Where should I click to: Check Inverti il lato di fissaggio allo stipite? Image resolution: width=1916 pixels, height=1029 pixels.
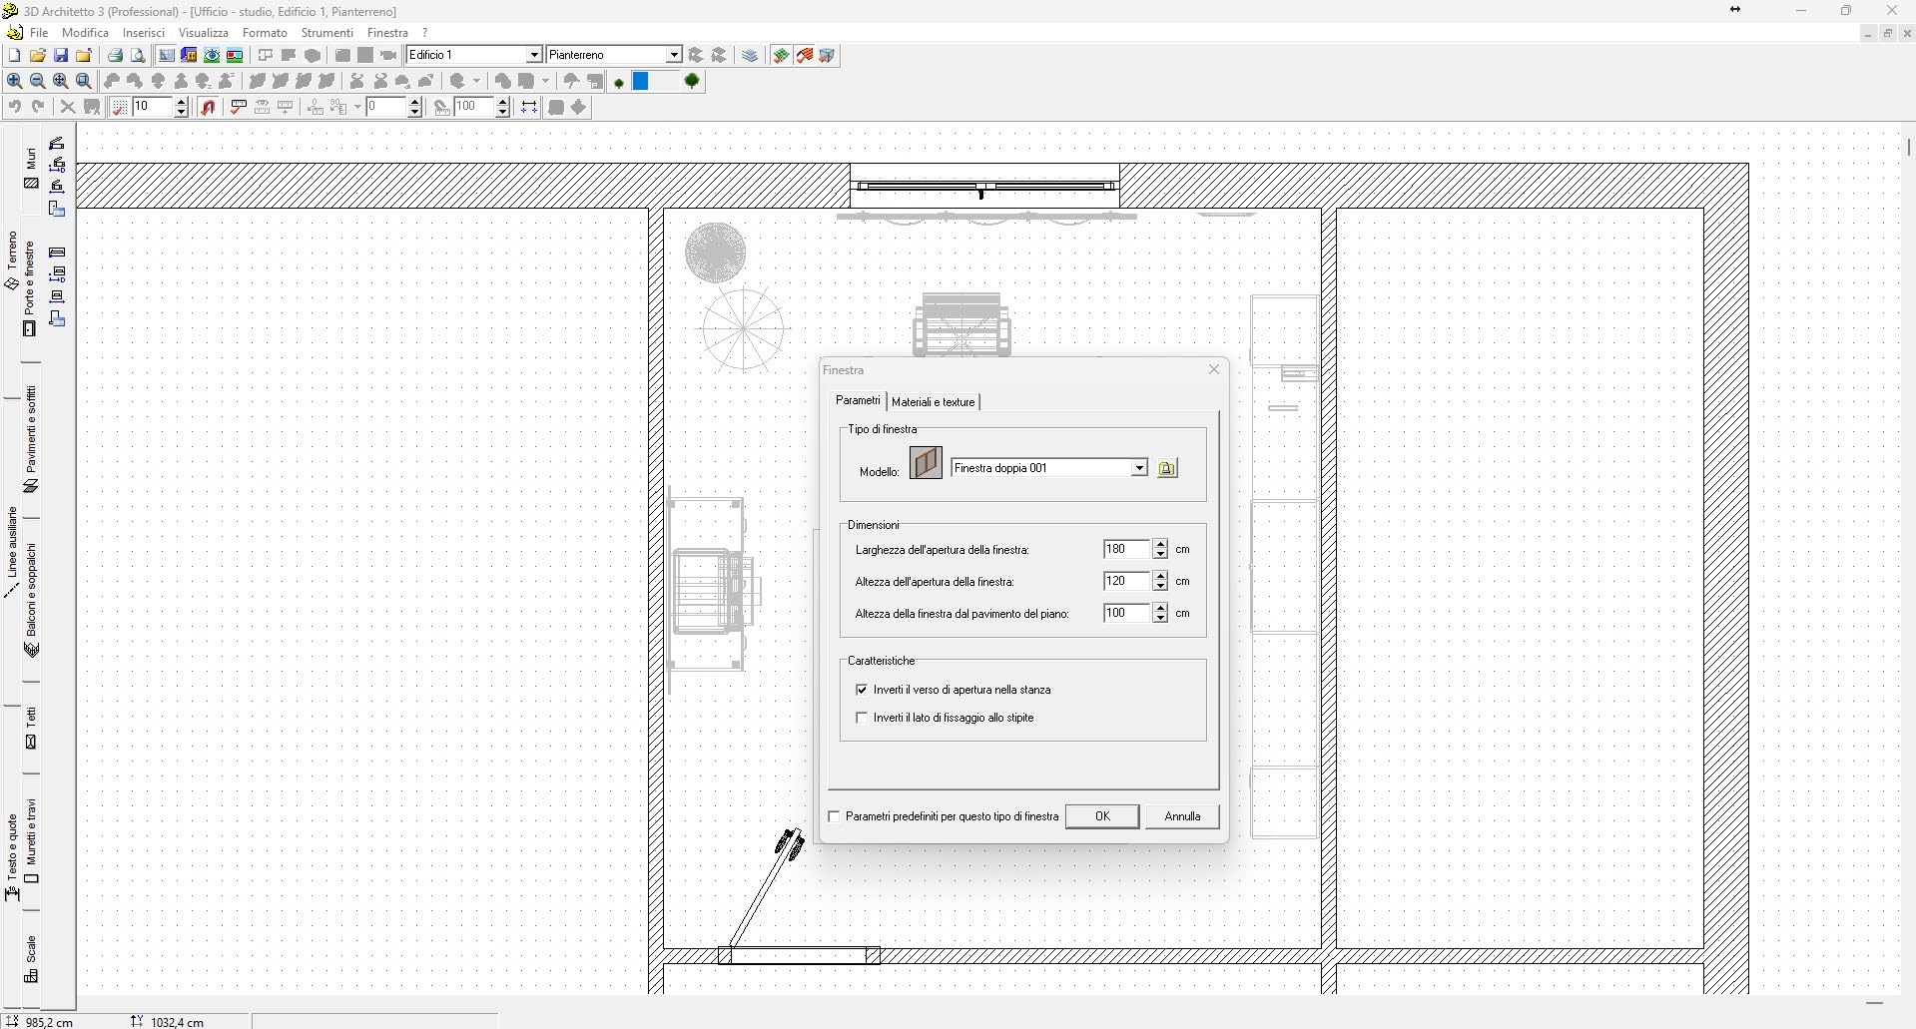[x=862, y=718]
